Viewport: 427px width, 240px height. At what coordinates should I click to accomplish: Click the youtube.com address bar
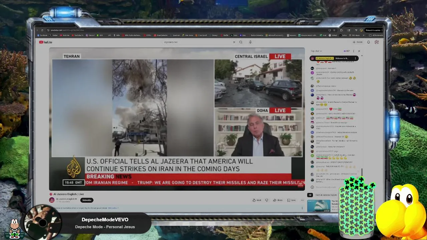[187, 30]
